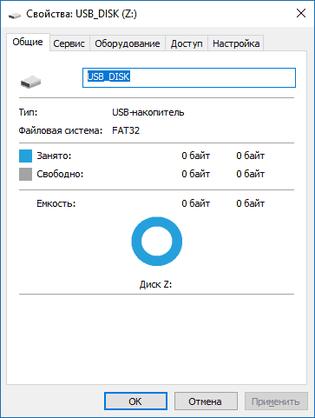The width and height of the screenshot is (315, 418).
Task: Select the Общие tab
Action: coord(28,42)
